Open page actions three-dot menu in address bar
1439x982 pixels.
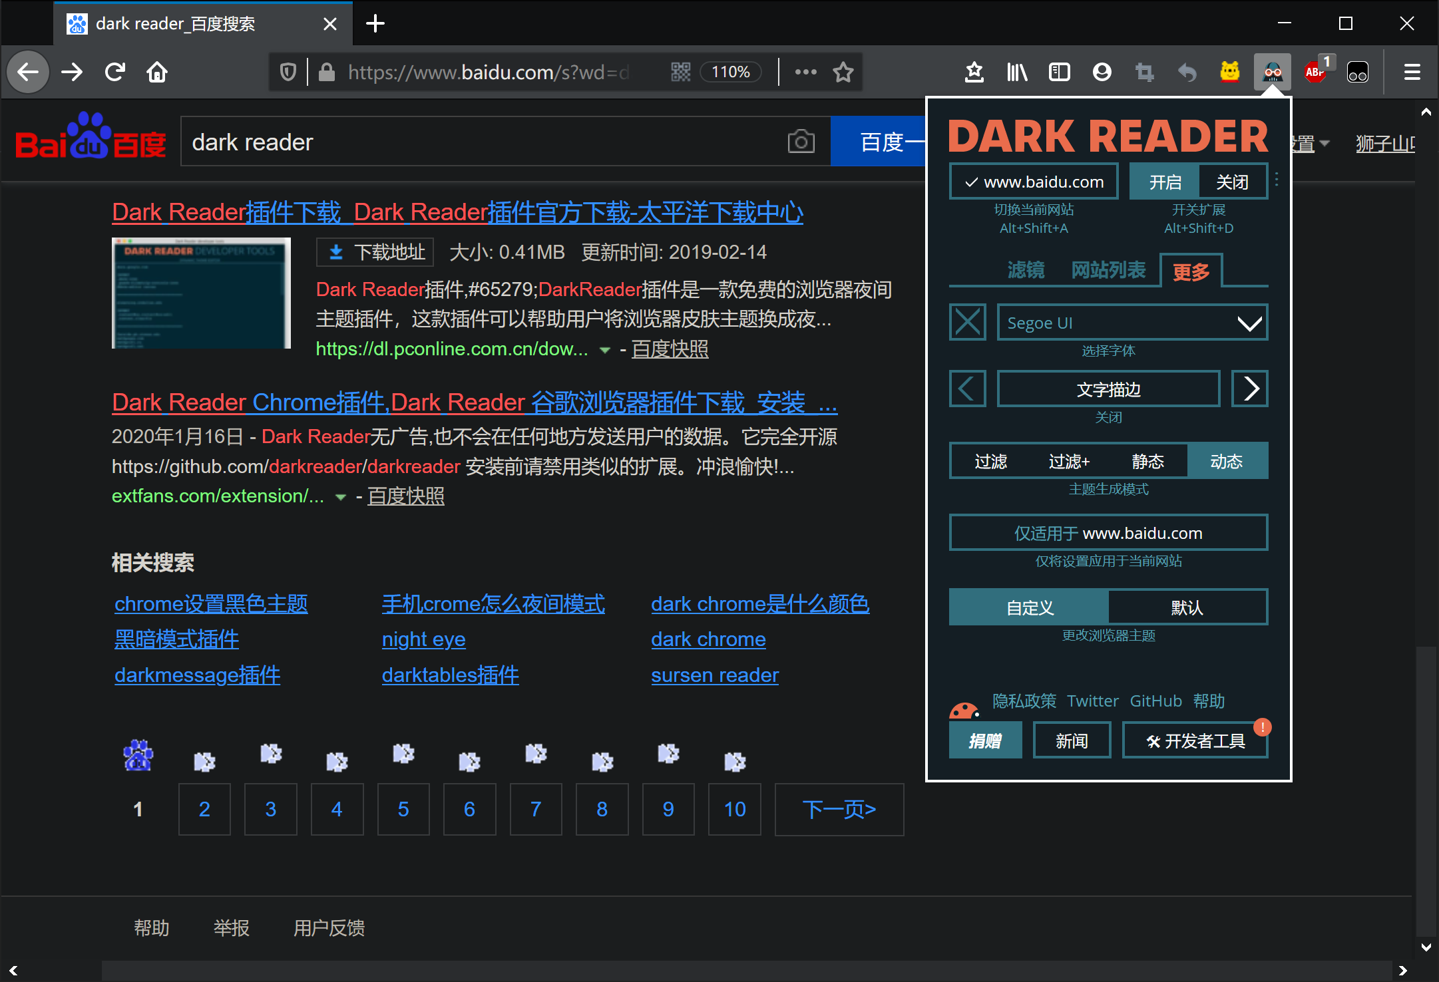click(805, 72)
